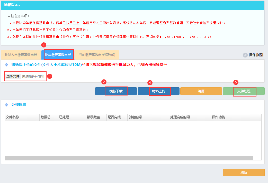The image size is (268, 183).
Task: Click the red number 2 marker
Action: (104, 82)
